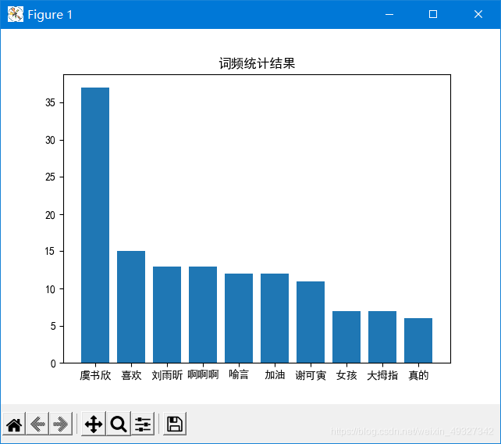Click the y-axis tick label 20

click(50, 215)
